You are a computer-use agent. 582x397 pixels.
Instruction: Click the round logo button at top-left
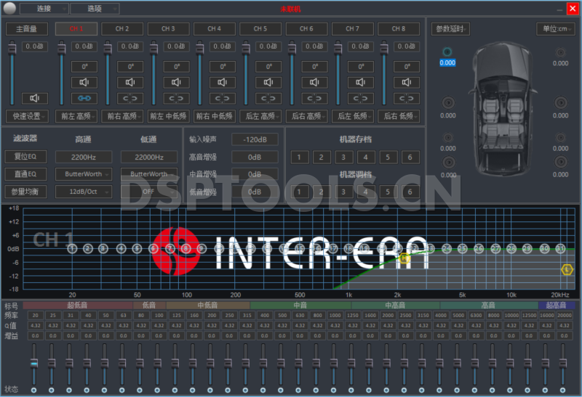9,8
